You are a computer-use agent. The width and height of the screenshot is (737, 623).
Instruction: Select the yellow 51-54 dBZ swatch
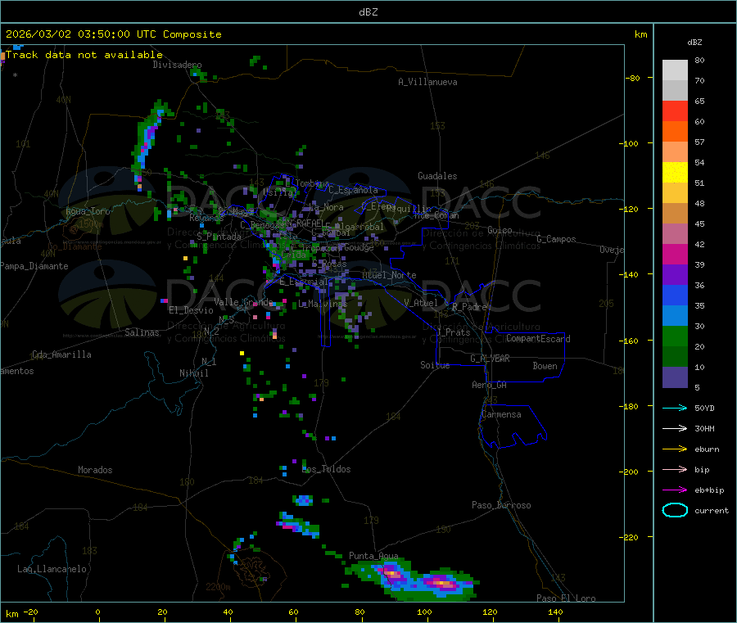pyautogui.click(x=675, y=173)
